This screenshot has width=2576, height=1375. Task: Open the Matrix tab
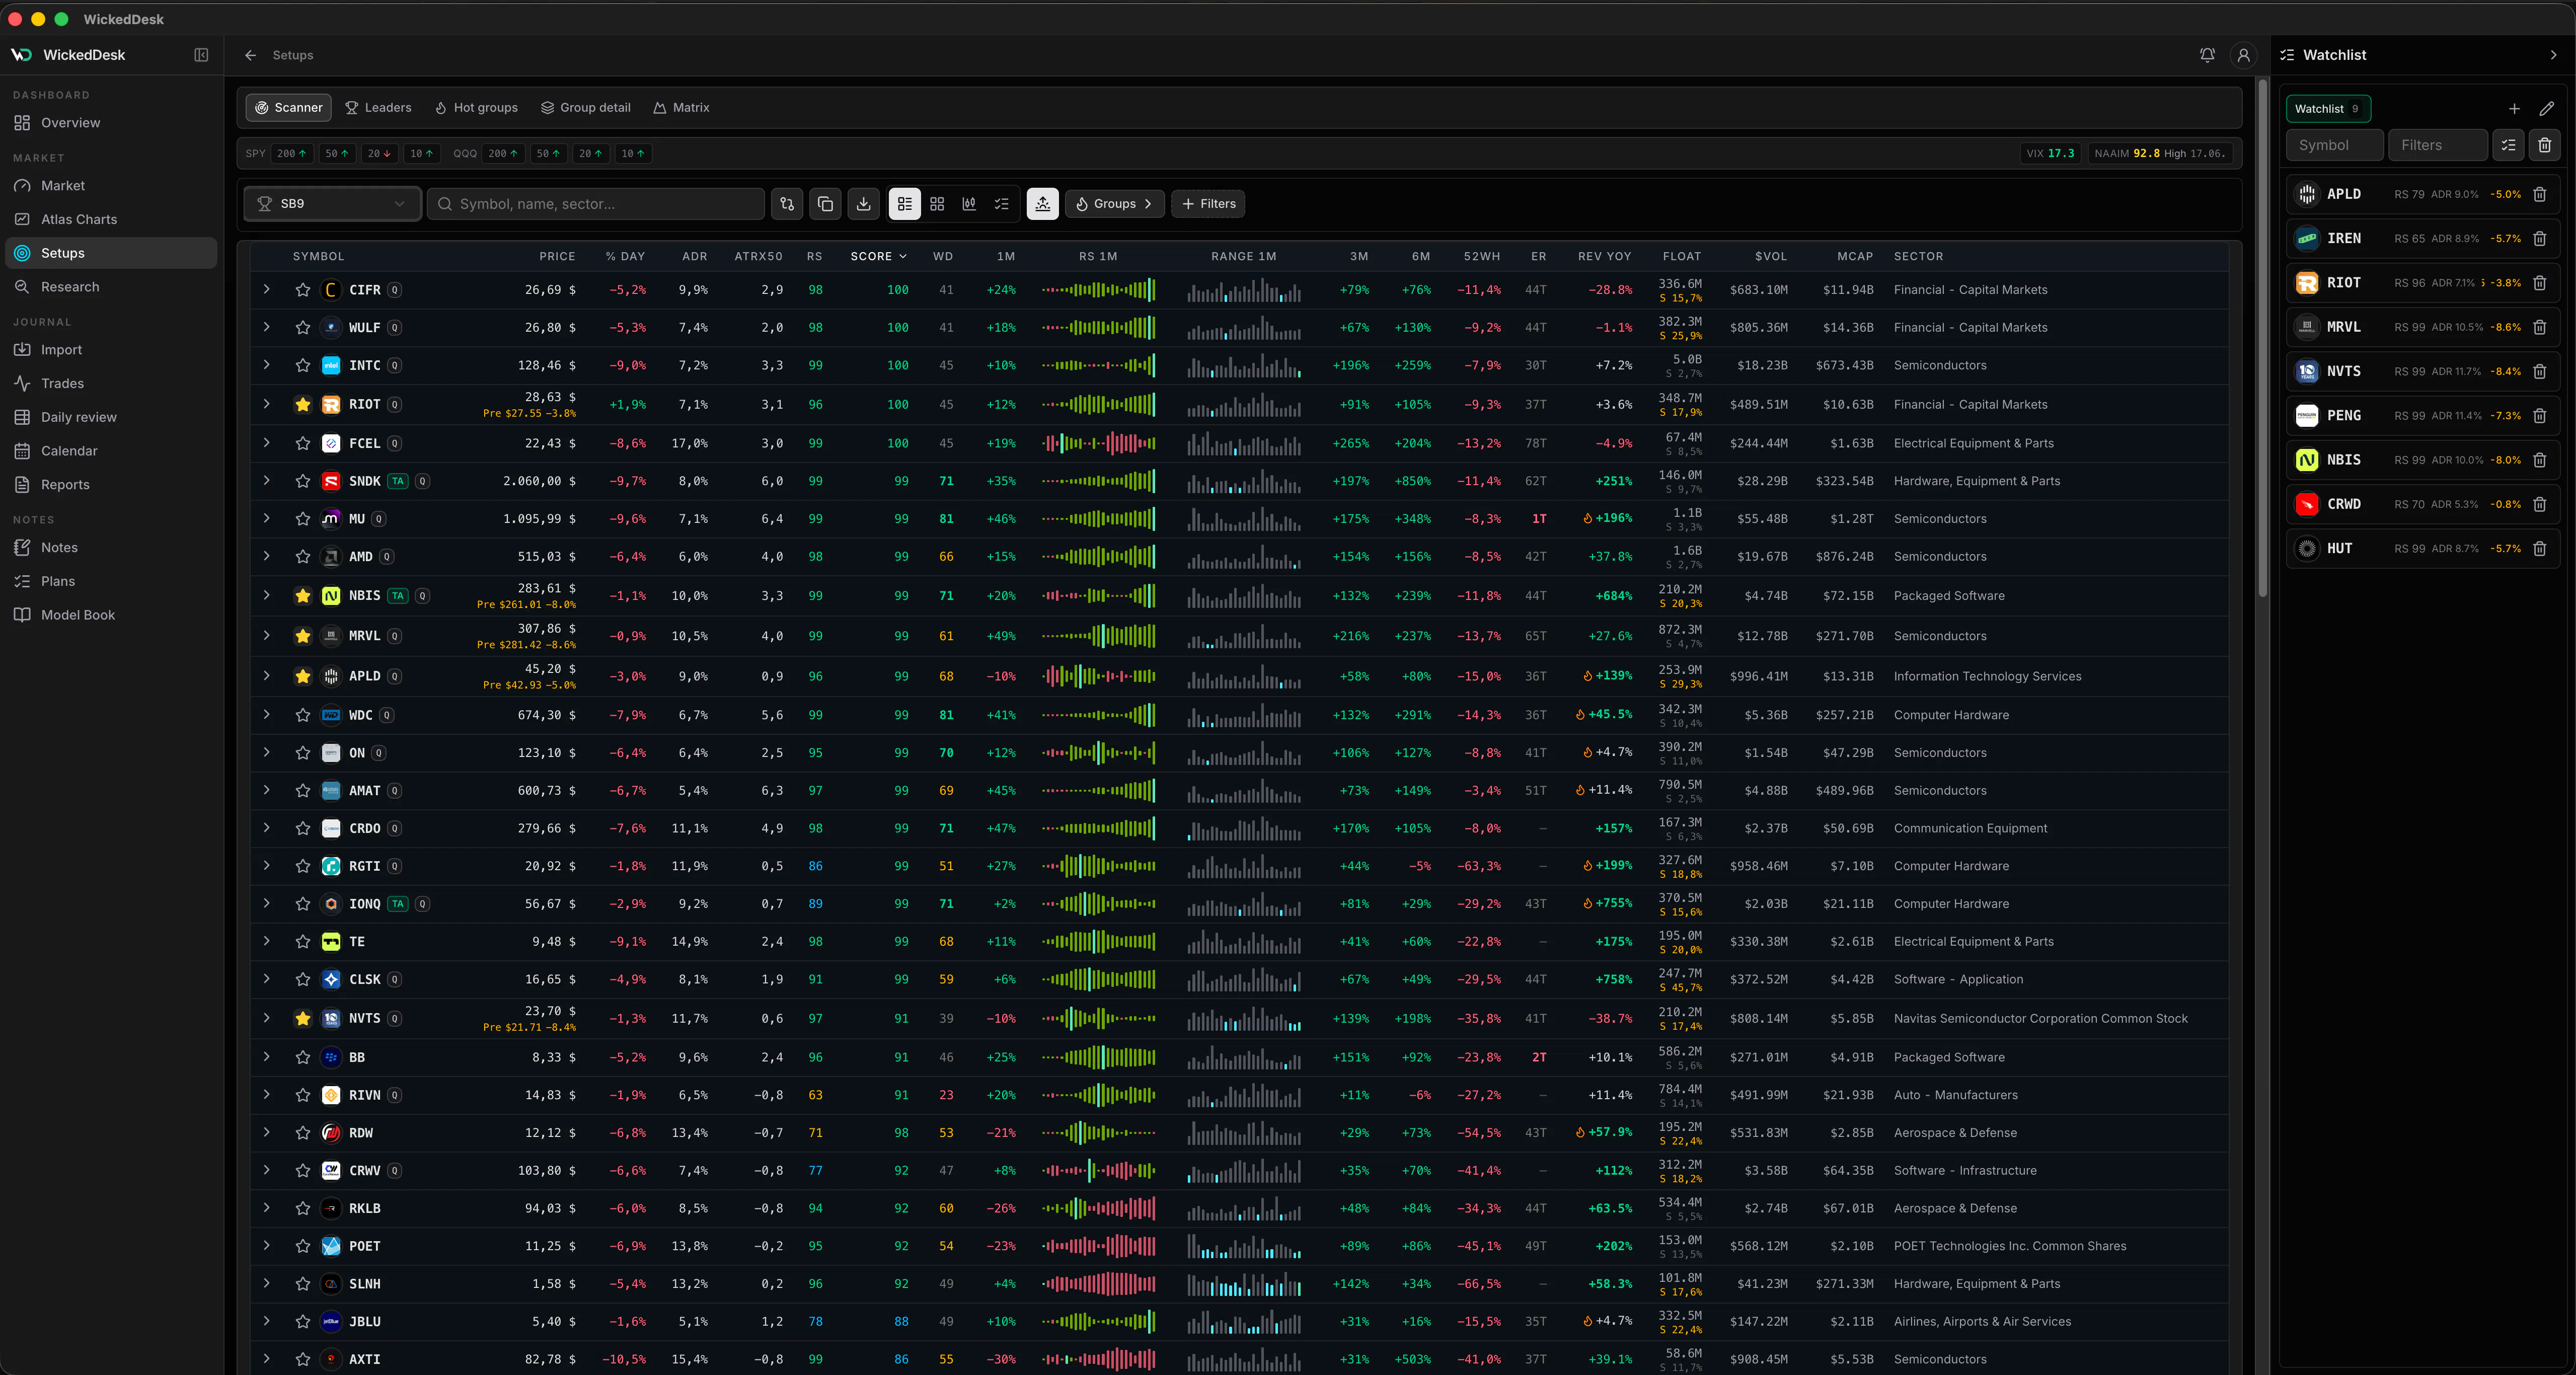tap(681, 108)
